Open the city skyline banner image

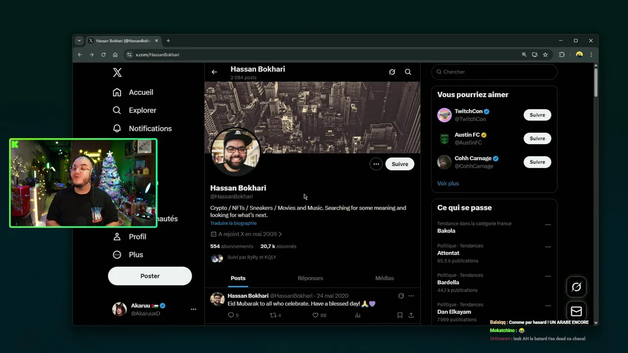point(313,117)
